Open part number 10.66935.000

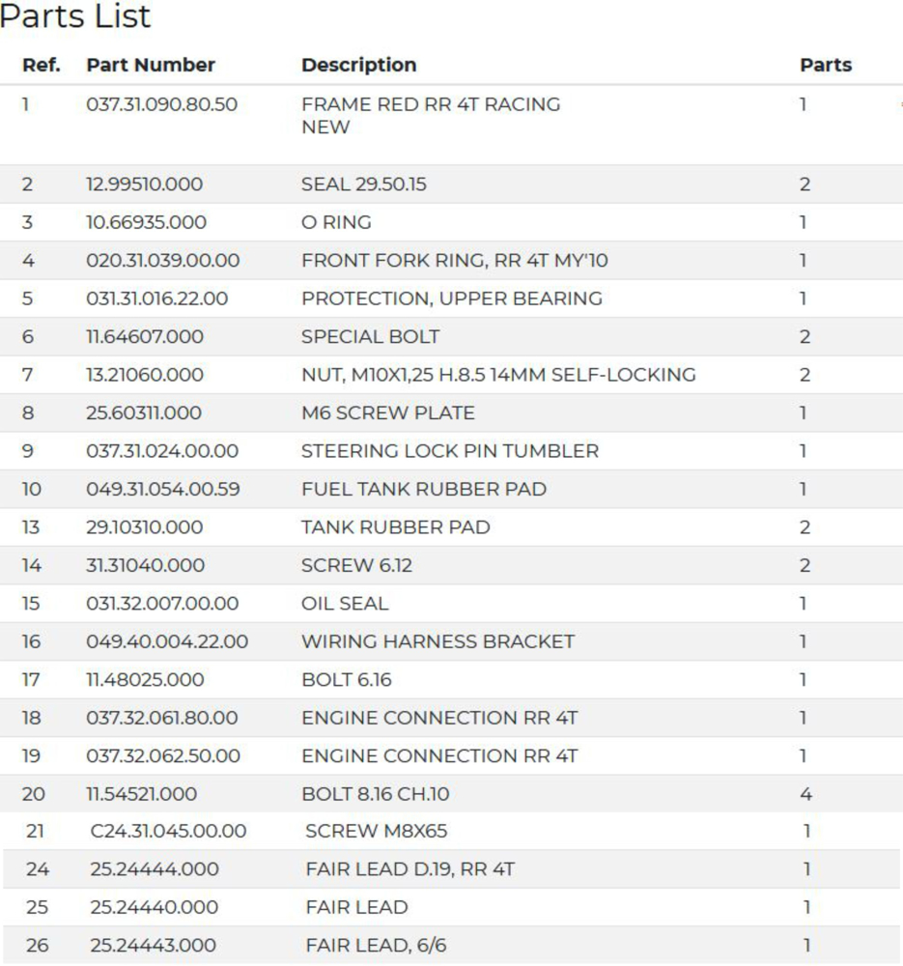point(146,222)
